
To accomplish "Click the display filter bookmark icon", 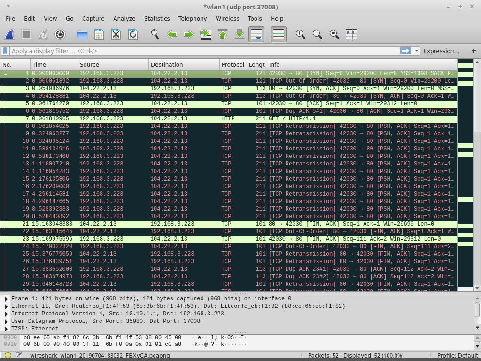I will pos(5,51).
